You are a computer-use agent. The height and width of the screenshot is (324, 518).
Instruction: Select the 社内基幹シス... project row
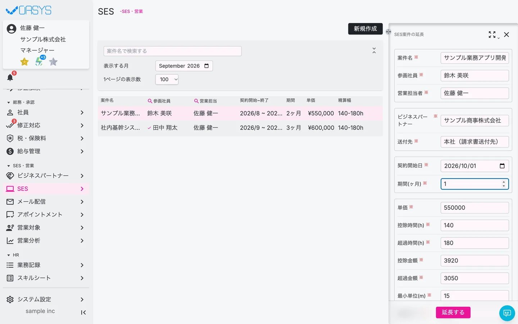[x=240, y=128]
